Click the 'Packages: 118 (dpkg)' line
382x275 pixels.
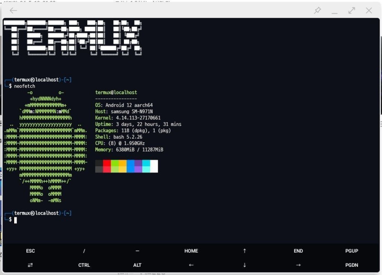(133, 130)
